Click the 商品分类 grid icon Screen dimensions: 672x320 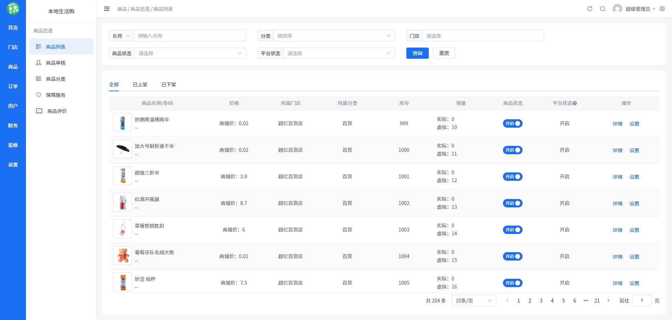pos(38,79)
